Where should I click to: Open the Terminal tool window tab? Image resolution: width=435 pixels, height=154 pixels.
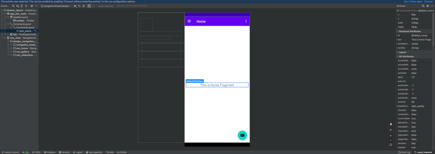(x=64, y=152)
